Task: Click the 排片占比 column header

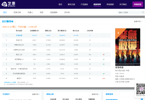Action: [76, 31]
